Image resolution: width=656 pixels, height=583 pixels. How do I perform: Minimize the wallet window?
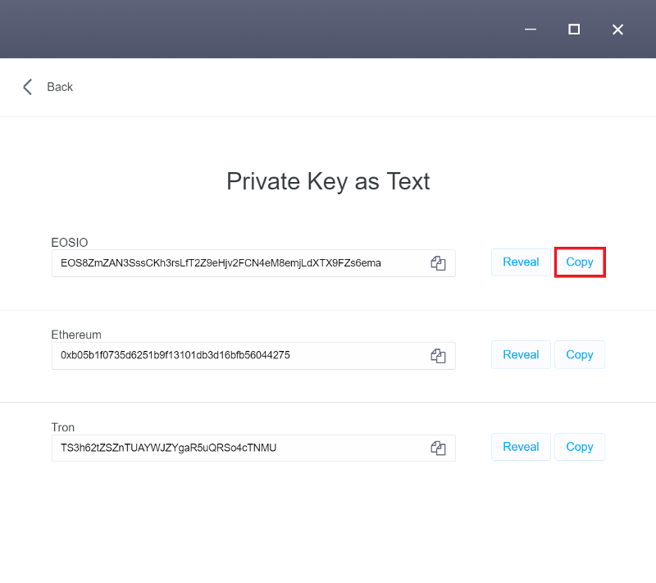point(531,30)
